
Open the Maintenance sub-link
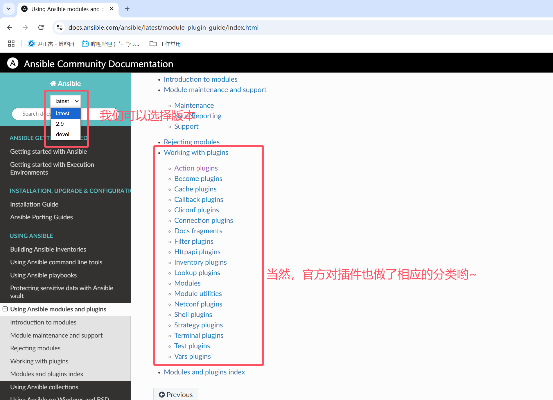194,105
